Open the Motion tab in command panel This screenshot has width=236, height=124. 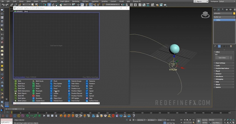pos(227,10)
